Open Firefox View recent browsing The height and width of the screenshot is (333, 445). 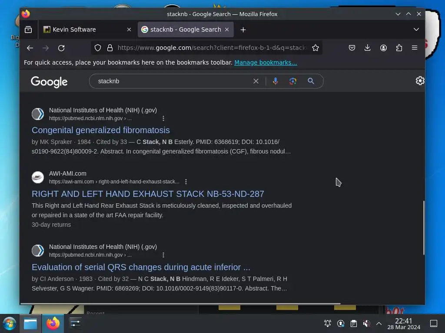click(28, 29)
